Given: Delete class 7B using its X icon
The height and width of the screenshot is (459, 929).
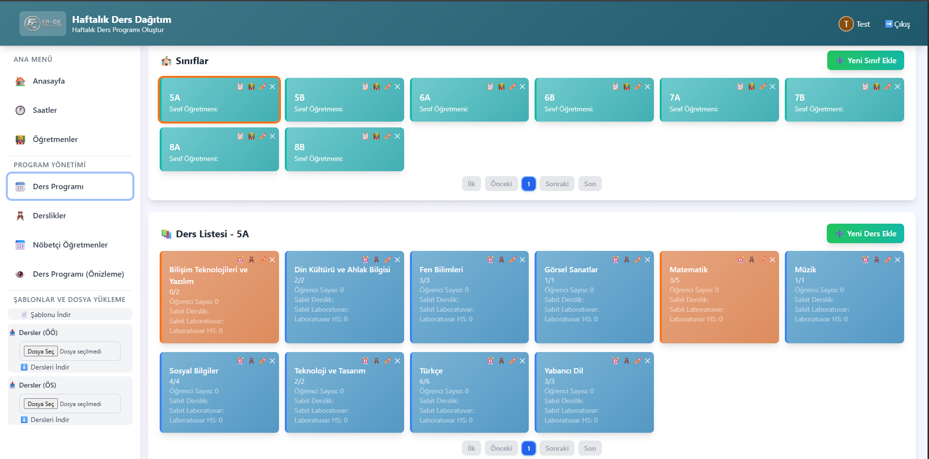Looking at the screenshot, I should point(897,87).
